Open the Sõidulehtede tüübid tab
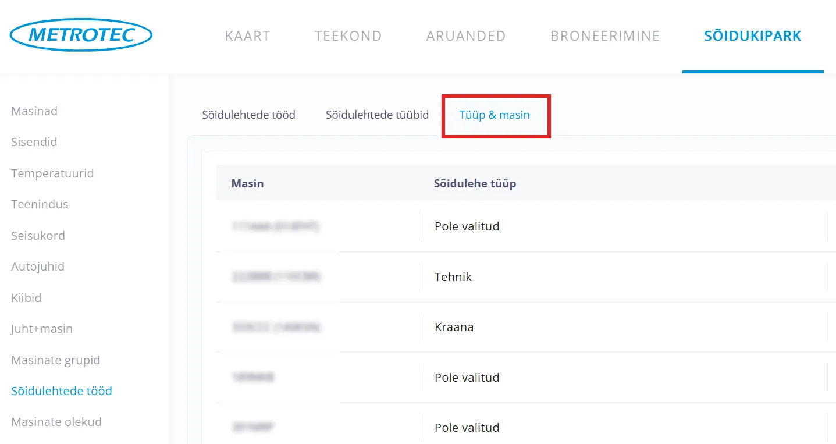The image size is (836, 444). (377, 115)
